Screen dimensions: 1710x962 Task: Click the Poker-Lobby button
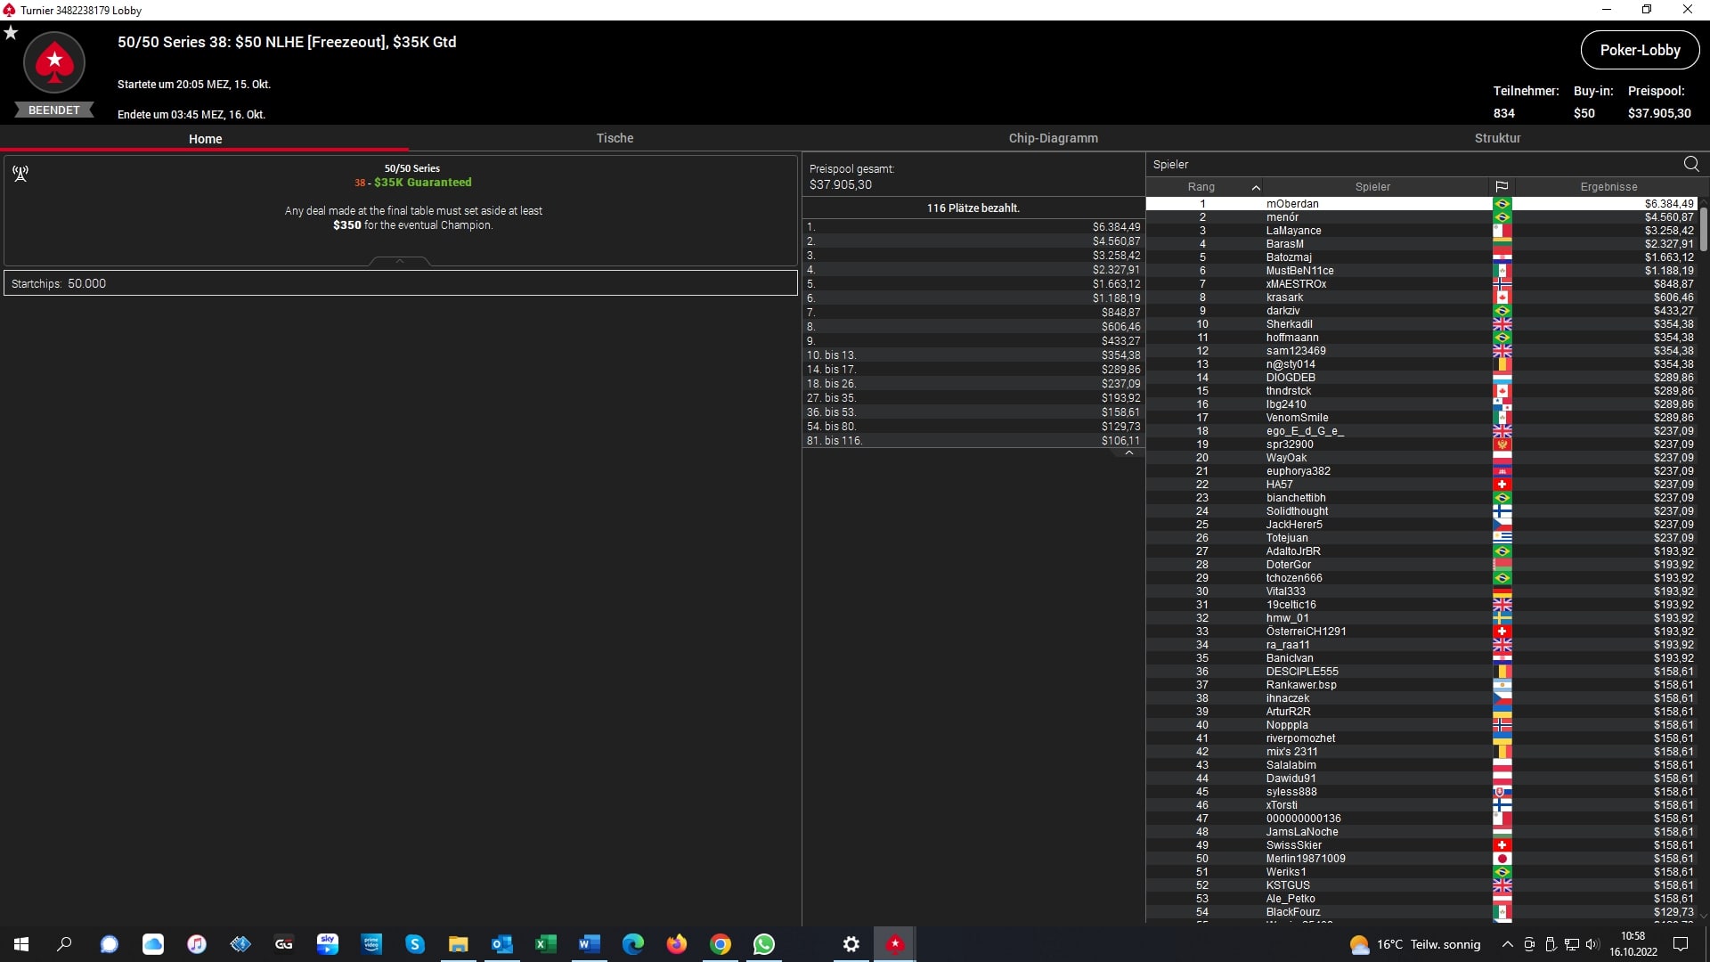point(1640,51)
